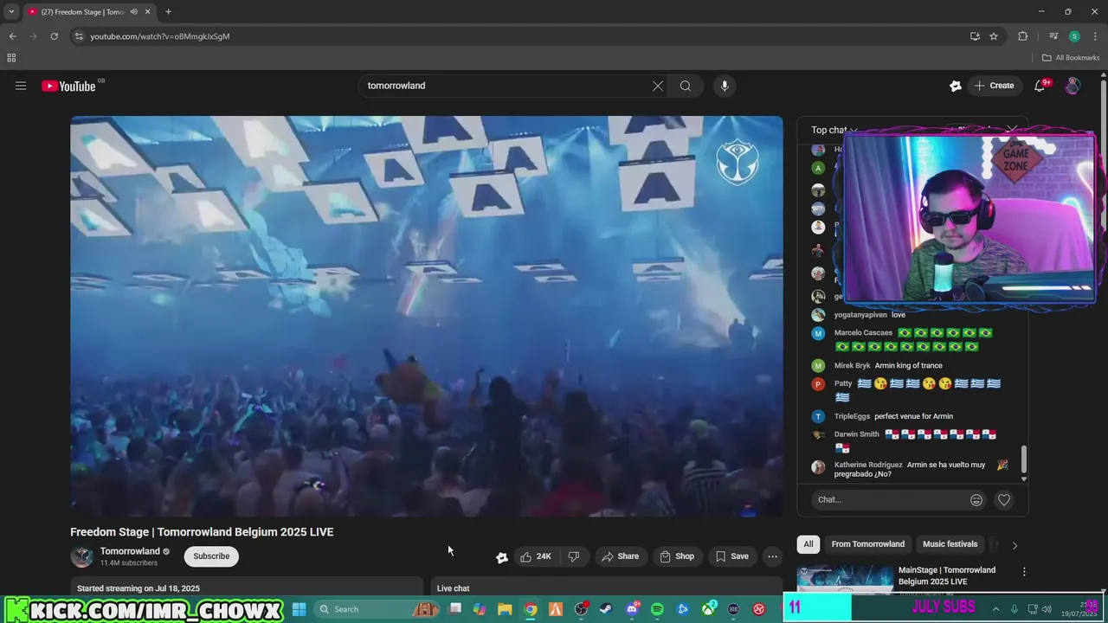Open the account avatar menu
The image size is (1108, 623).
(1073, 86)
